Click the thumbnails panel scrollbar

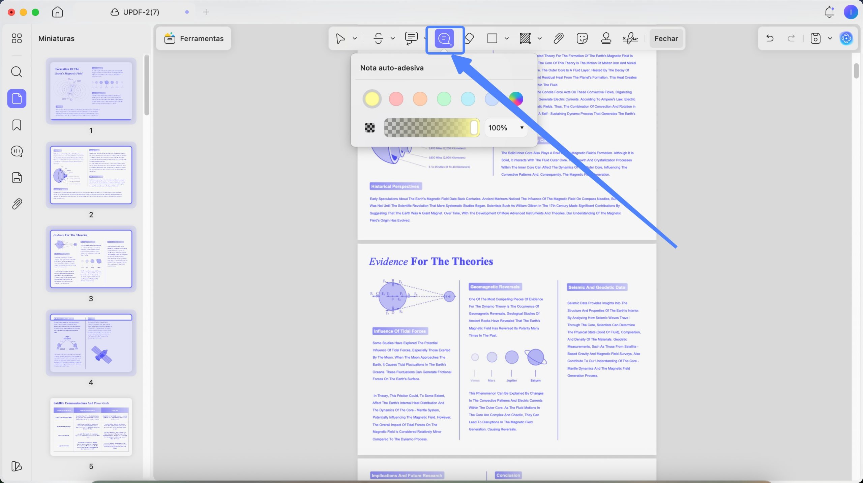[x=147, y=85]
